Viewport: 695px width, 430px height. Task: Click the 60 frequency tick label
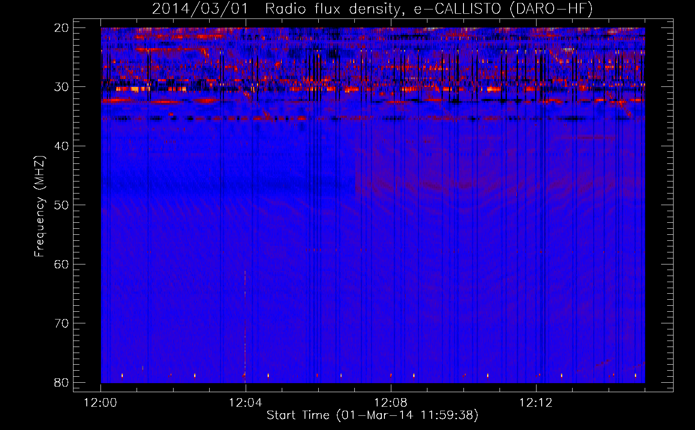(62, 264)
